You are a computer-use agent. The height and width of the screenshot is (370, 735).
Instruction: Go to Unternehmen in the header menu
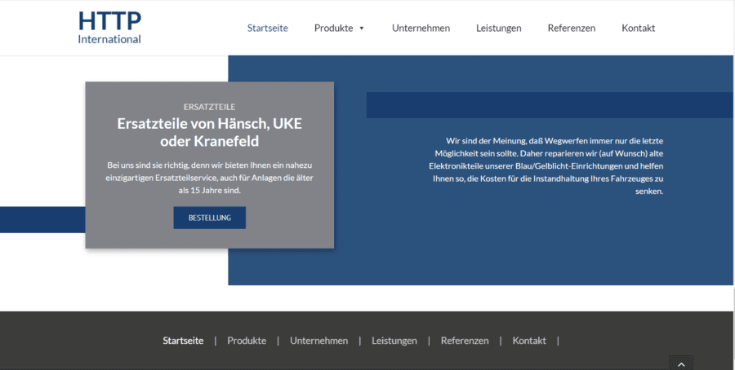[421, 28]
